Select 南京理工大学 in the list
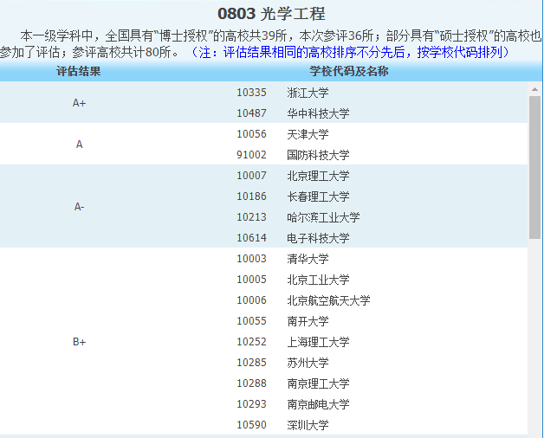 click(318, 384)
